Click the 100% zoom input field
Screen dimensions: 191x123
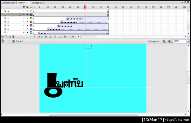point(180,41)
